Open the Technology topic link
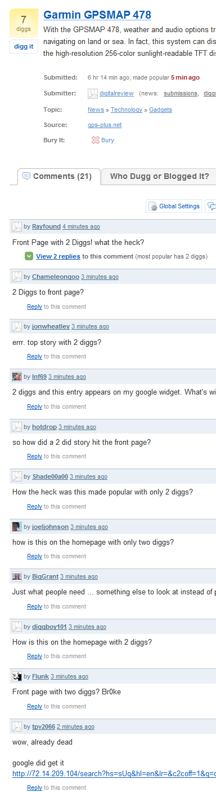The image size is (216, 792). click(x=127, y=110)
